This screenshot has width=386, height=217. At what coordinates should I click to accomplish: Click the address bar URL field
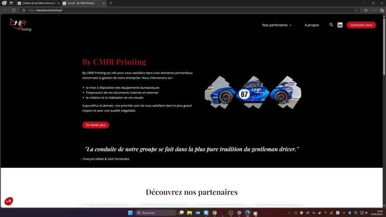point(190,10)
